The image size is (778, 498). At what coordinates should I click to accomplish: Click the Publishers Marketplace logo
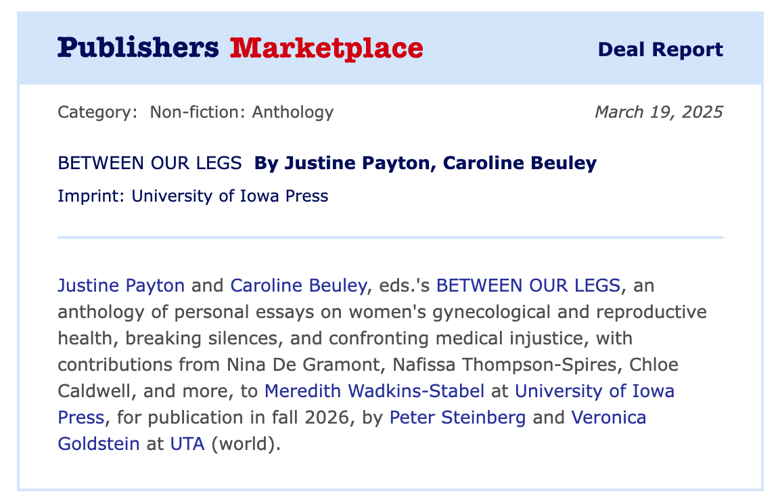(240, 49)
